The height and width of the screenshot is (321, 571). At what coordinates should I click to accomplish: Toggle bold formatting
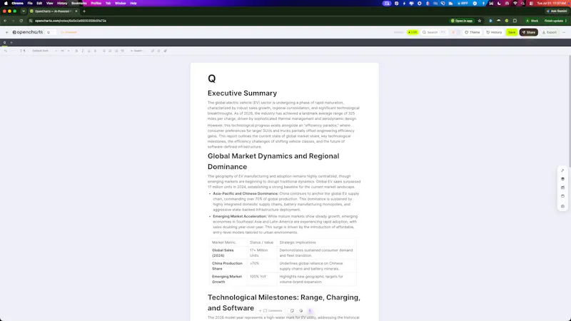click(x=76, y=51)
